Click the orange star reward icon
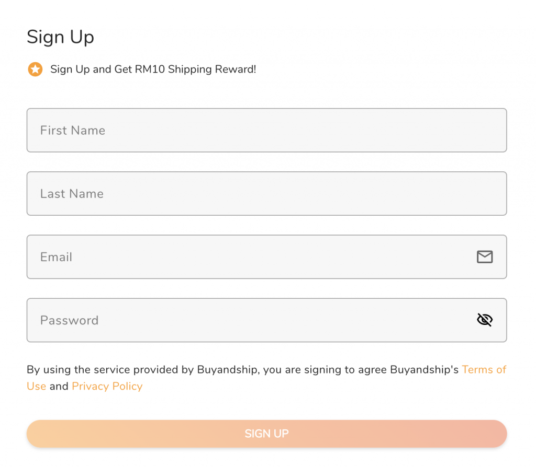Screen dimensions: 536x467 point(35,69)
